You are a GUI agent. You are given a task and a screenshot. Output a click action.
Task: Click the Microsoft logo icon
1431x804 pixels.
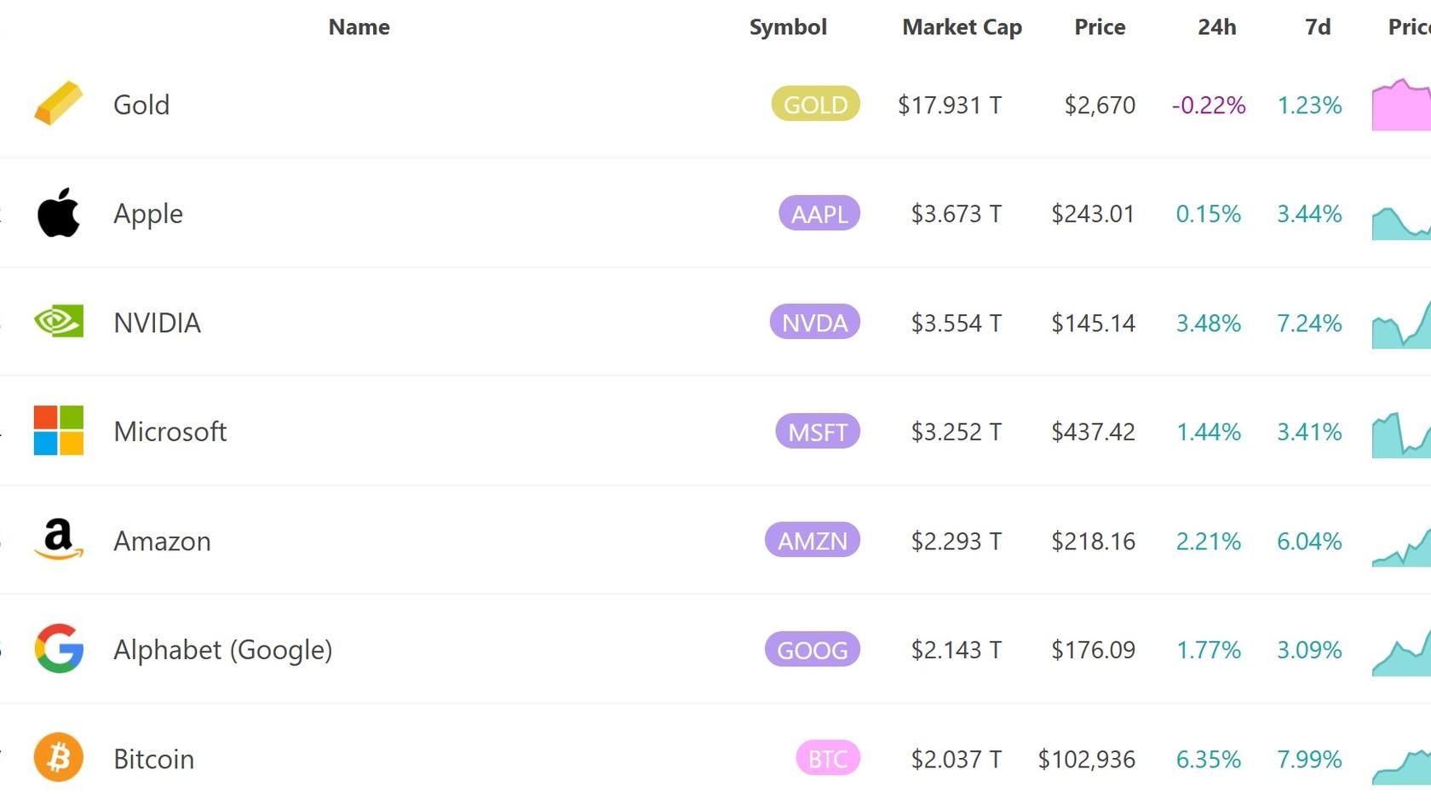pyautogui.click(x=59, y=430)
